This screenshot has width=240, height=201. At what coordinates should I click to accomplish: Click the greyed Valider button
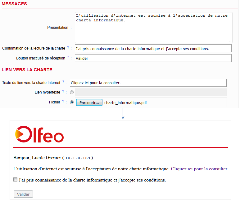tap(23, 194)
